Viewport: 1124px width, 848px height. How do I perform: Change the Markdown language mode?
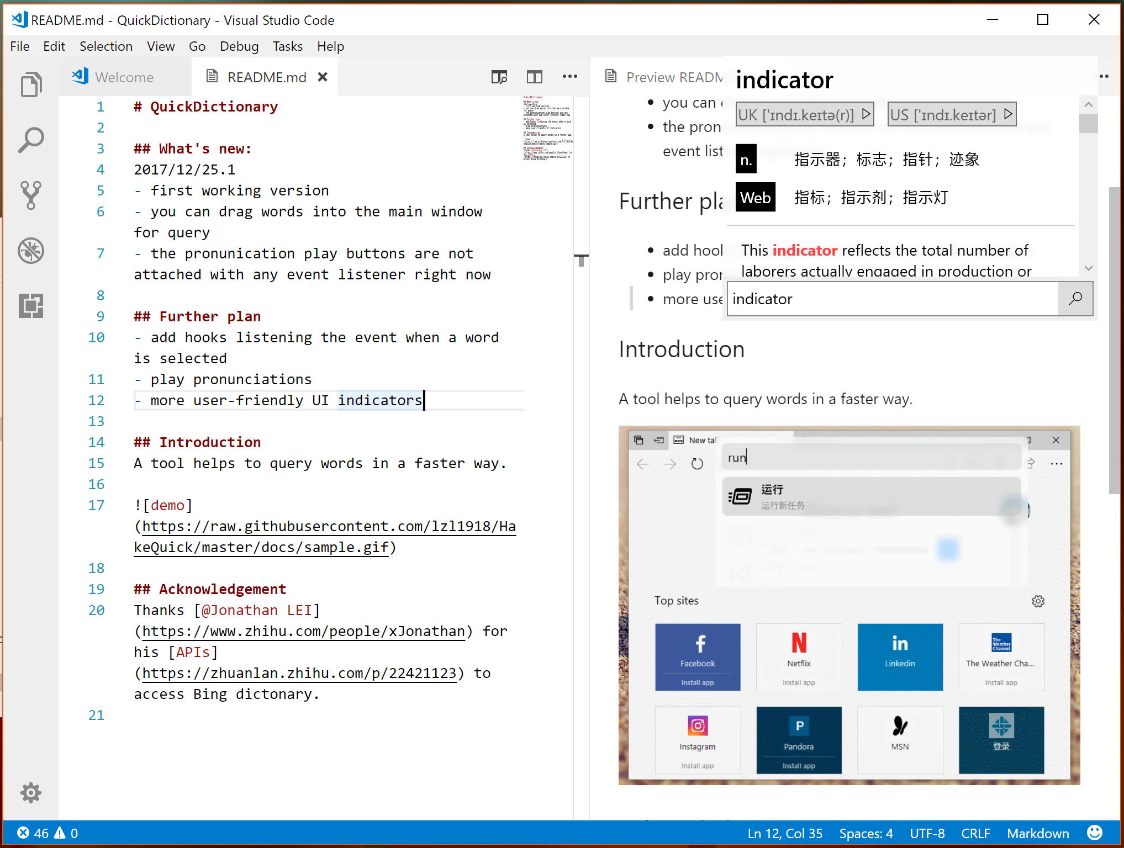[x=1037, y=833]
